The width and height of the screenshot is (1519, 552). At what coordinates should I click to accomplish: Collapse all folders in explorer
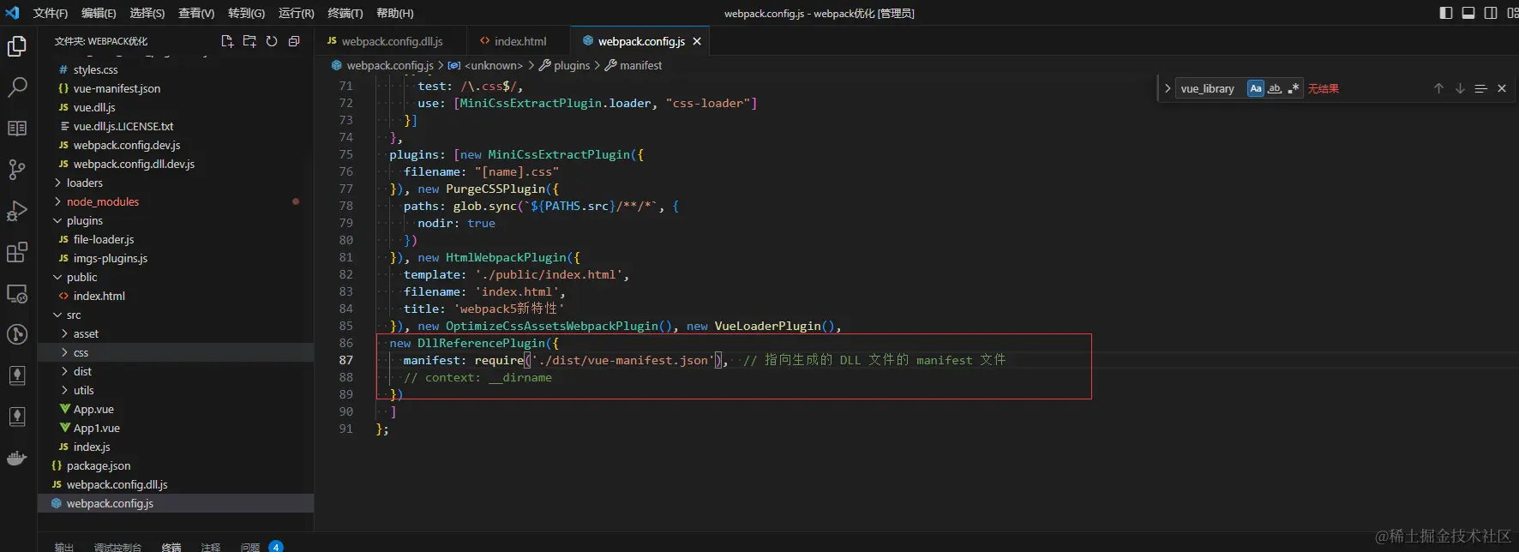pos(294,41)
